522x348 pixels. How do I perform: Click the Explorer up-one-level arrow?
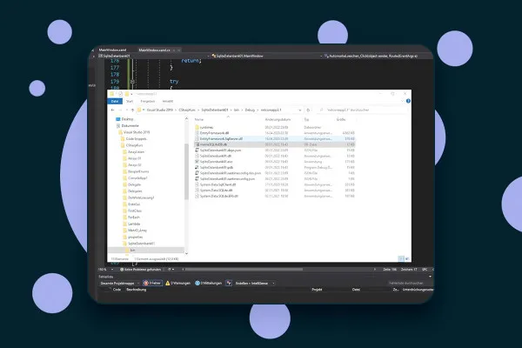(x=132, y=110)
